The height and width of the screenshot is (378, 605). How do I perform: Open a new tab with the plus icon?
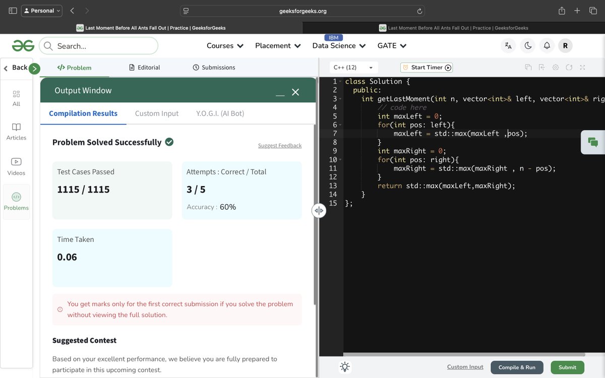pyautogui.click(x=578, y=11)
